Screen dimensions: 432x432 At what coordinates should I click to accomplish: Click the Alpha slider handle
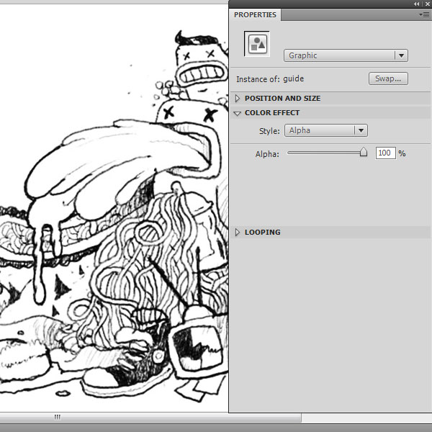click(364, 152)
